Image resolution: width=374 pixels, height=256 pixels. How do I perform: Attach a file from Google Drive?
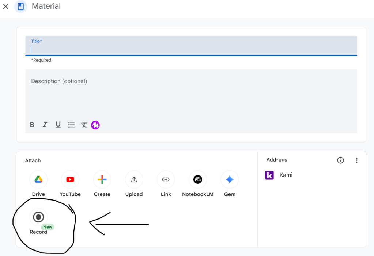(38, 179)
